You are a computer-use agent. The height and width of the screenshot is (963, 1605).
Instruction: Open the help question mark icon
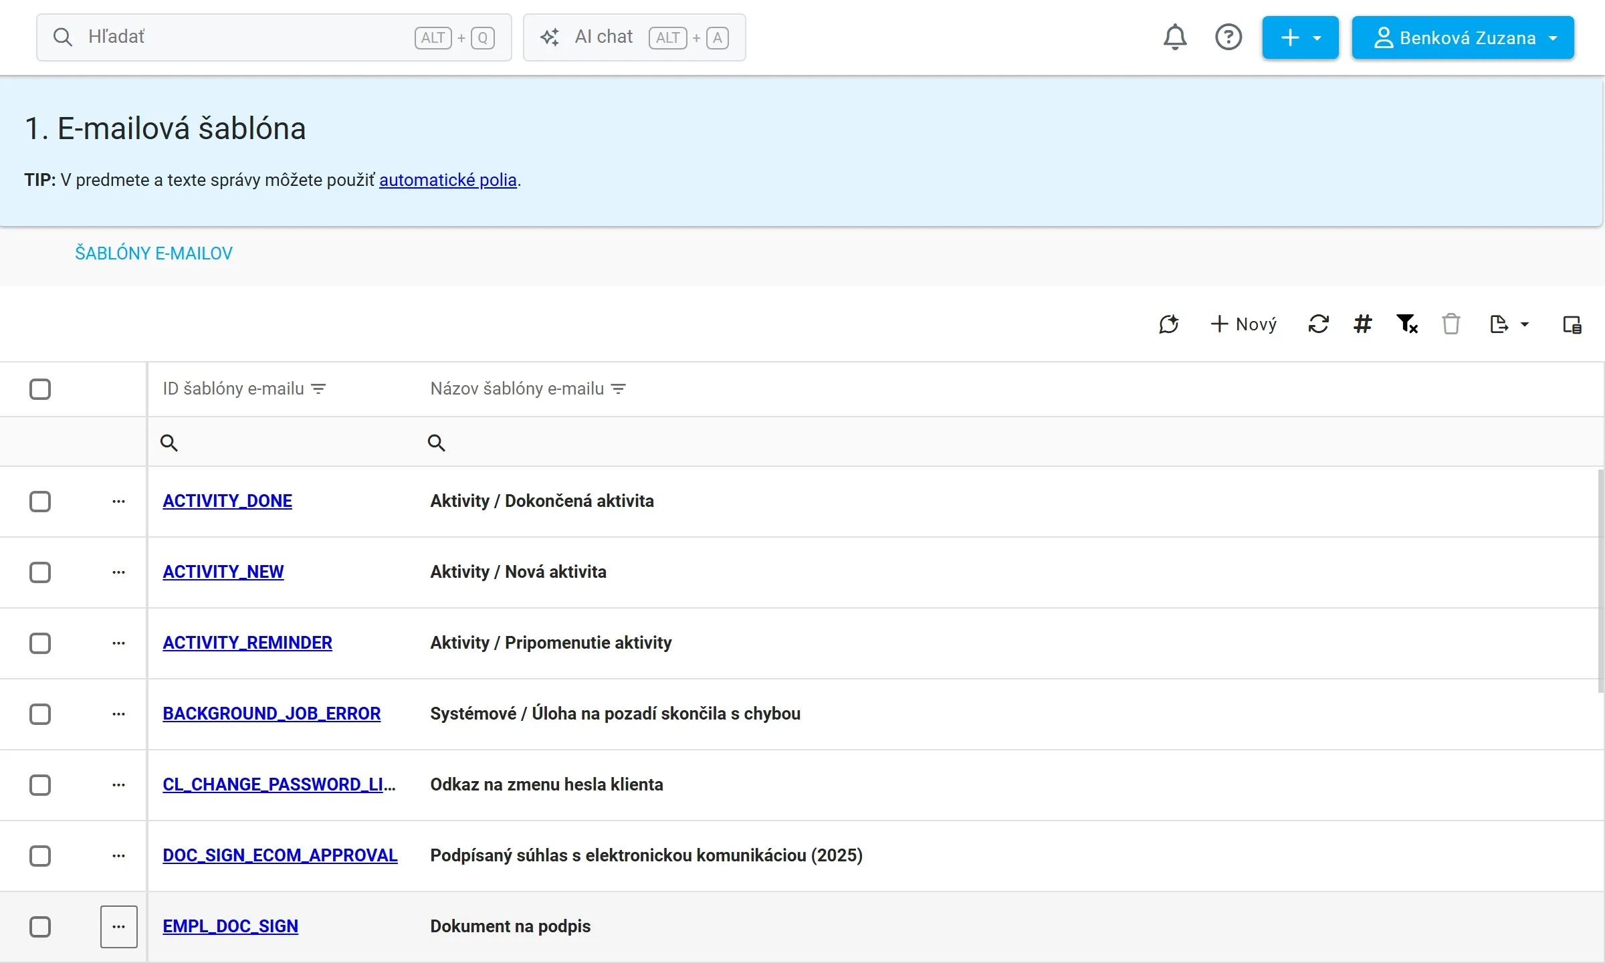1228,37
